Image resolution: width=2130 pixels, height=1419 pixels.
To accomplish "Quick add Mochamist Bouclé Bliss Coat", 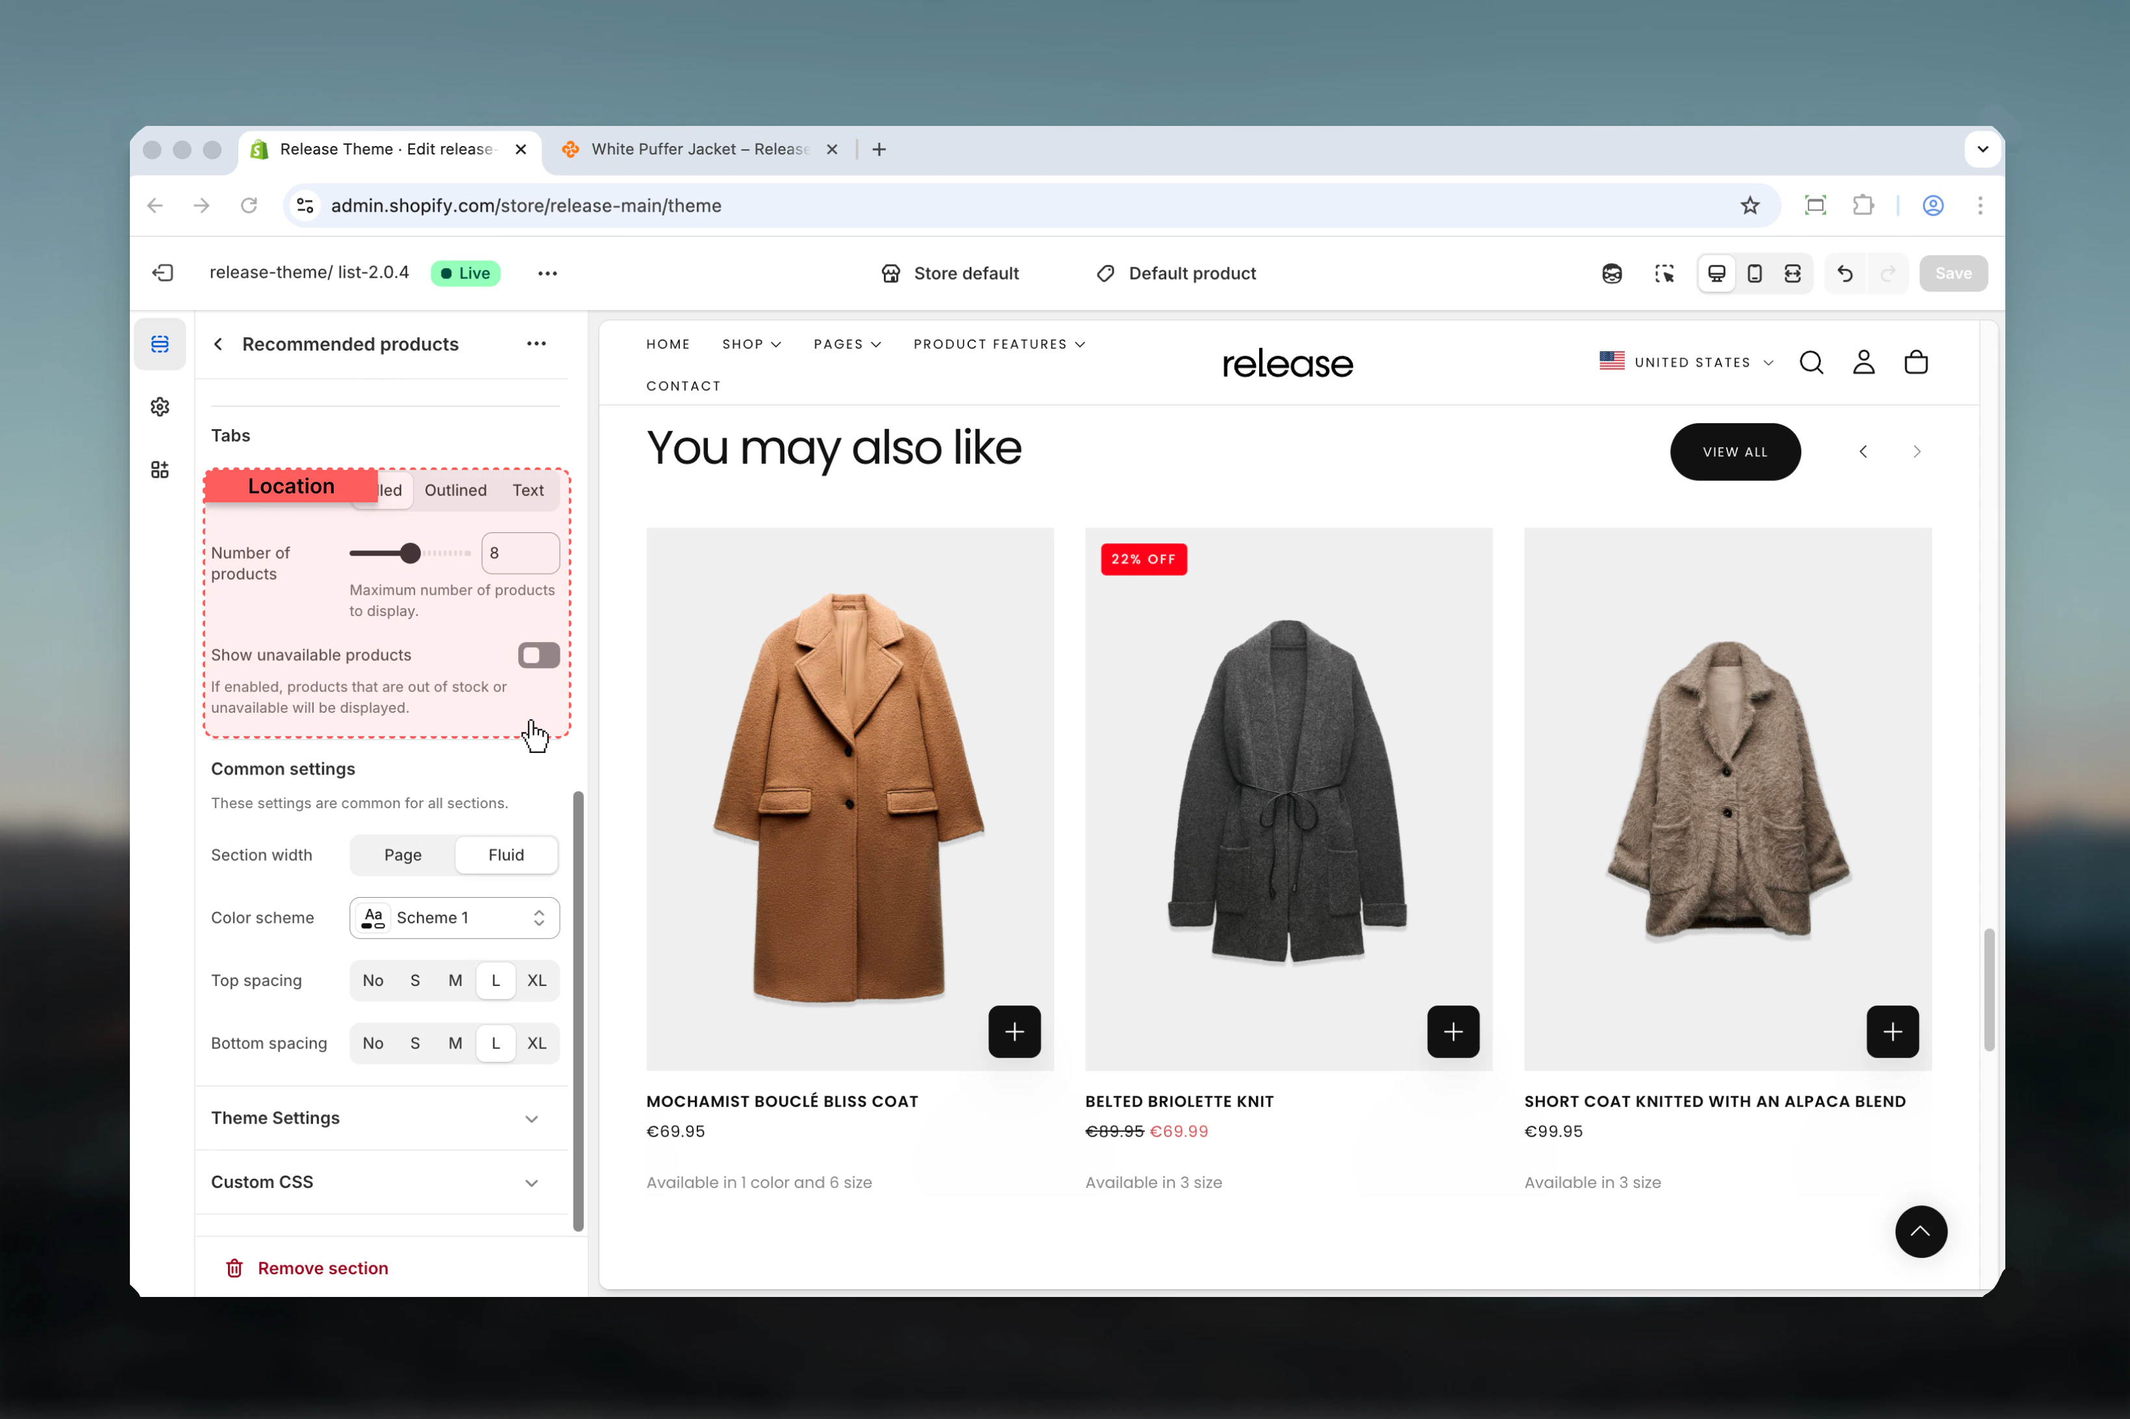I will coord(1015,1031).
